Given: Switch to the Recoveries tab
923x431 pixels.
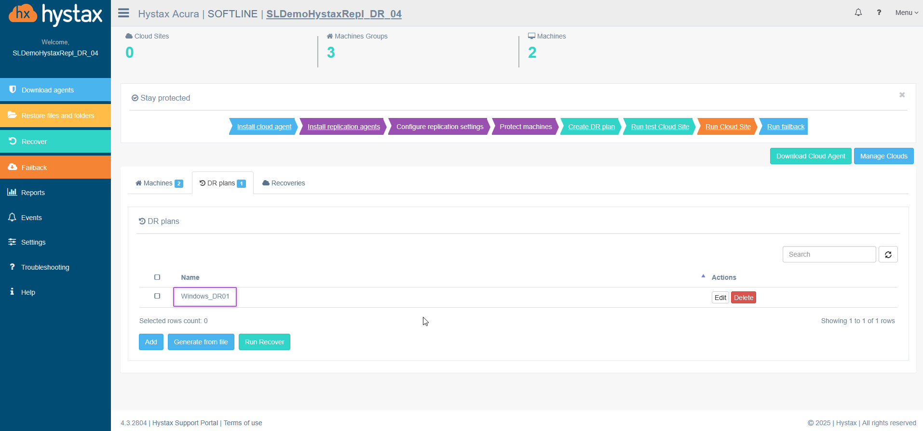Looking at the screenshot, I should (x=284, y=183).
